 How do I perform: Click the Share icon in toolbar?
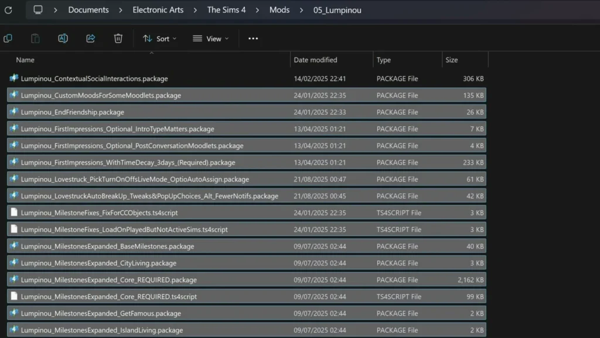click(91, 39)
